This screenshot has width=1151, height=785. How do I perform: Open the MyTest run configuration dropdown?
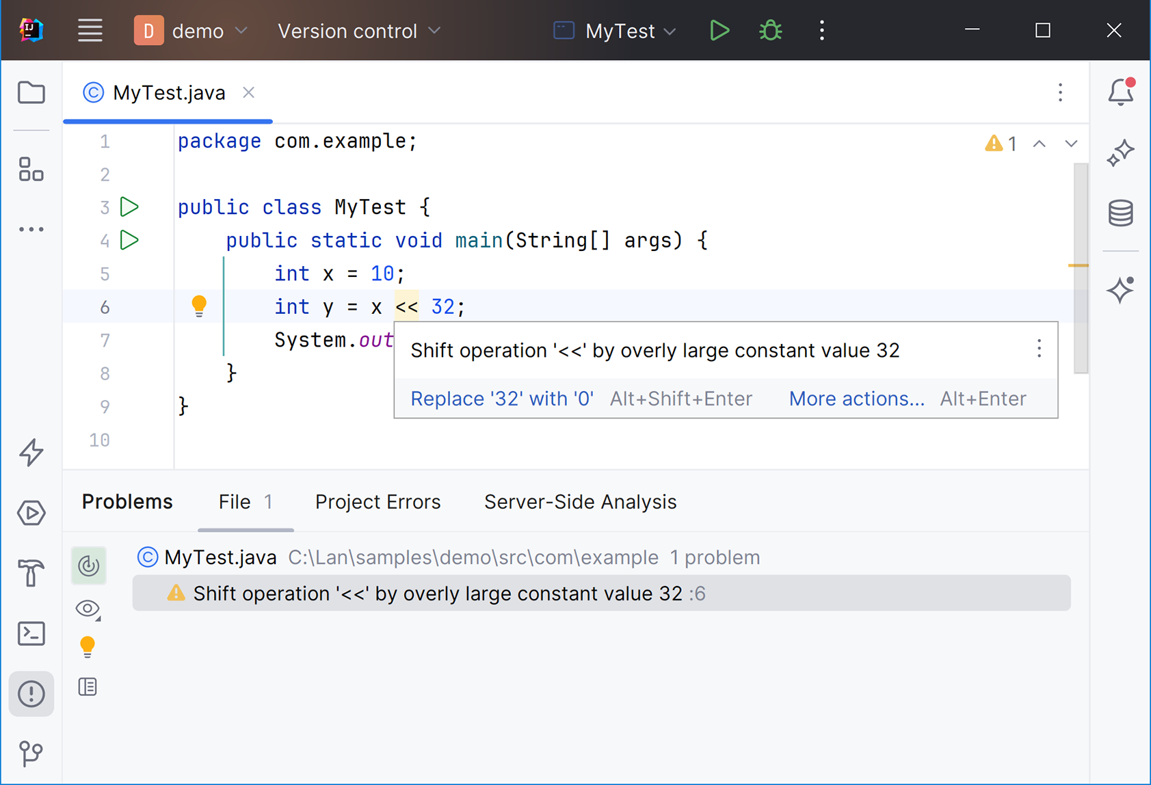(615, 31)
